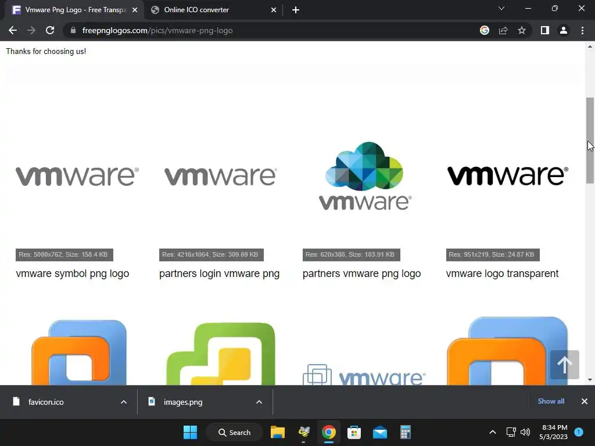The height and width of the screenshot is (446, 595).
Task: Show all downloads
Action: (x=551, y=401)
